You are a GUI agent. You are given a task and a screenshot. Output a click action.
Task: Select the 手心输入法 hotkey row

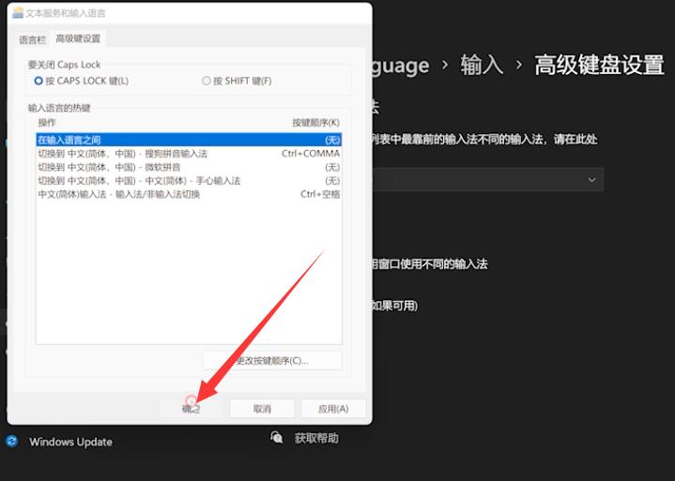click(189, 181)
